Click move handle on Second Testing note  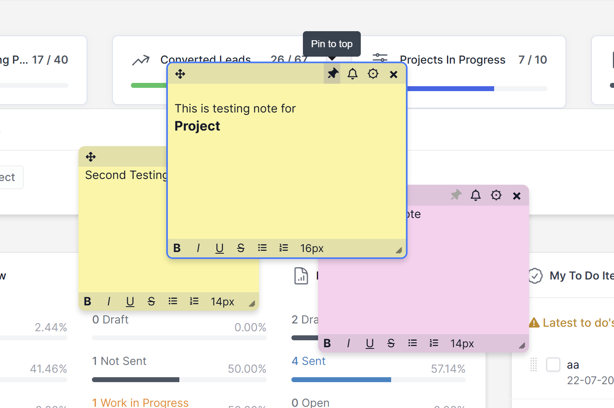[x=91, y=157]
